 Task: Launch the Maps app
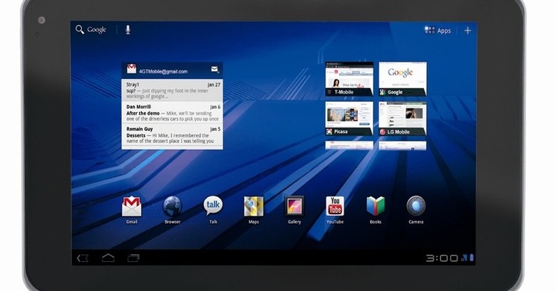[254, 210]
